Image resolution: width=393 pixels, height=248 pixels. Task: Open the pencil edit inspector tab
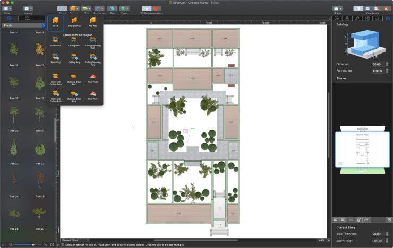357,18
